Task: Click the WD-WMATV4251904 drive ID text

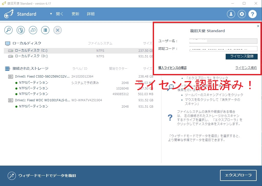Action: click(87, 100)
